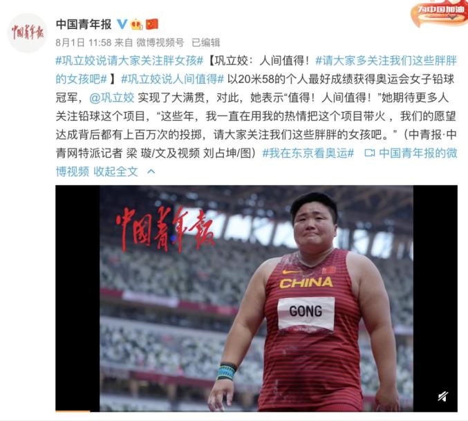This screenshot has width=468, height=421.
Task: Play the Gong Lijiao video thumbnail
Action: tap(256, 299)
